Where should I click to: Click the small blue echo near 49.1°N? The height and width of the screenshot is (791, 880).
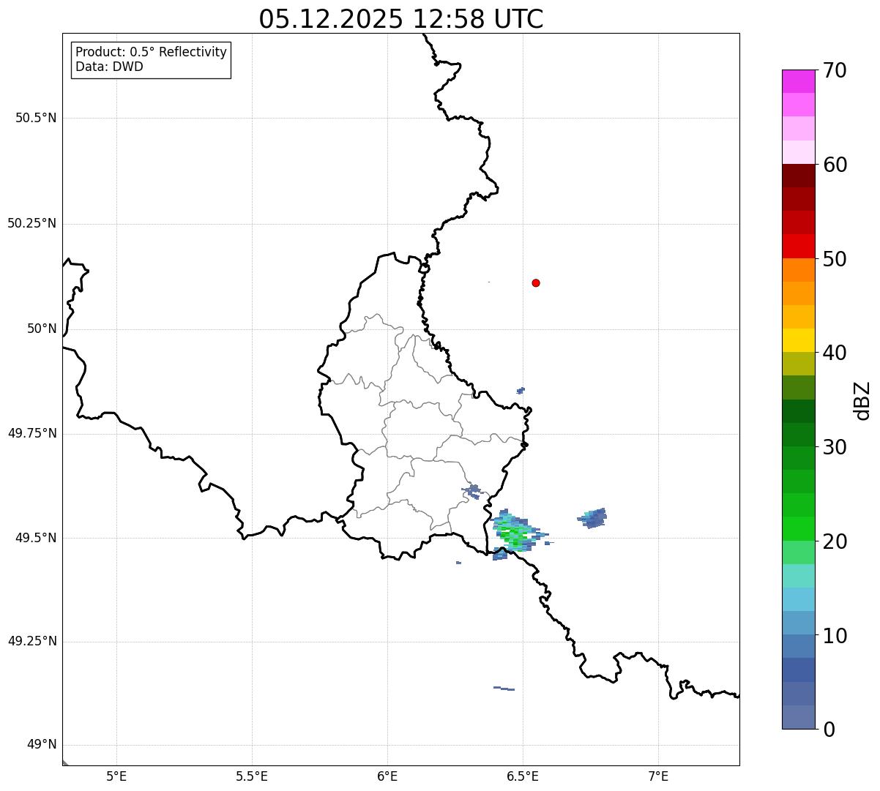(504, 689)
